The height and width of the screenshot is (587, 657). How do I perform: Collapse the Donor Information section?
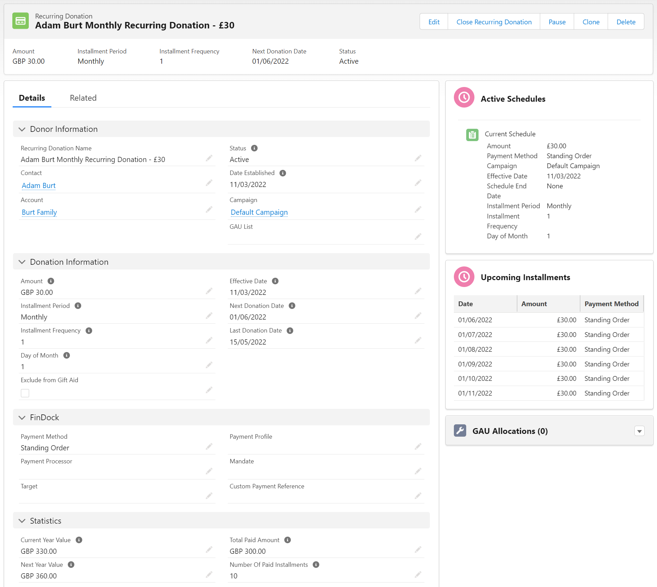(22, 129)
